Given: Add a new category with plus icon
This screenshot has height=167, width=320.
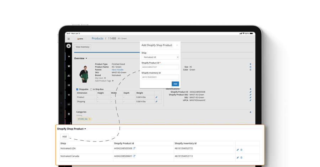Looking at the screenshot, I should click(x=250, y=112).
